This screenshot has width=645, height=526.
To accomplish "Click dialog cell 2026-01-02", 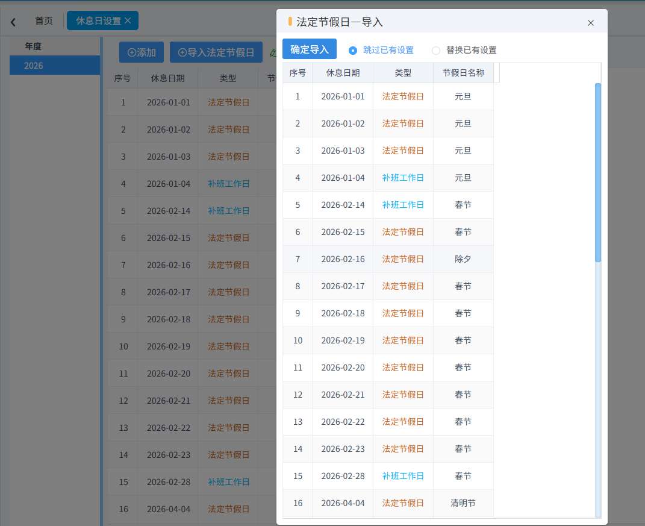I will [x=343, y=124].
